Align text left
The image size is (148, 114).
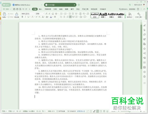click(61, 17)
